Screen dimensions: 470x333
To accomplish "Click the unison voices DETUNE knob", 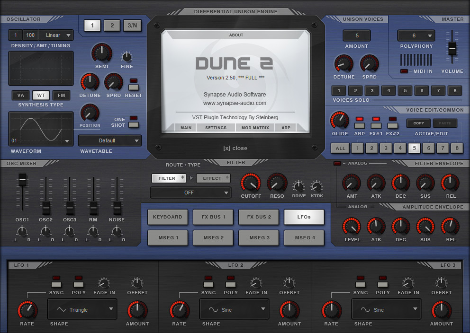I will click(343, 64).
